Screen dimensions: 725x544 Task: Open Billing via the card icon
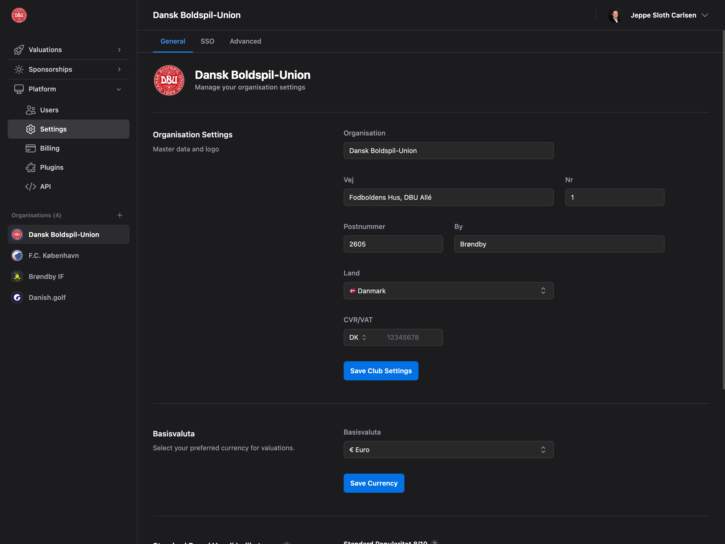click(x=31, y=148)
